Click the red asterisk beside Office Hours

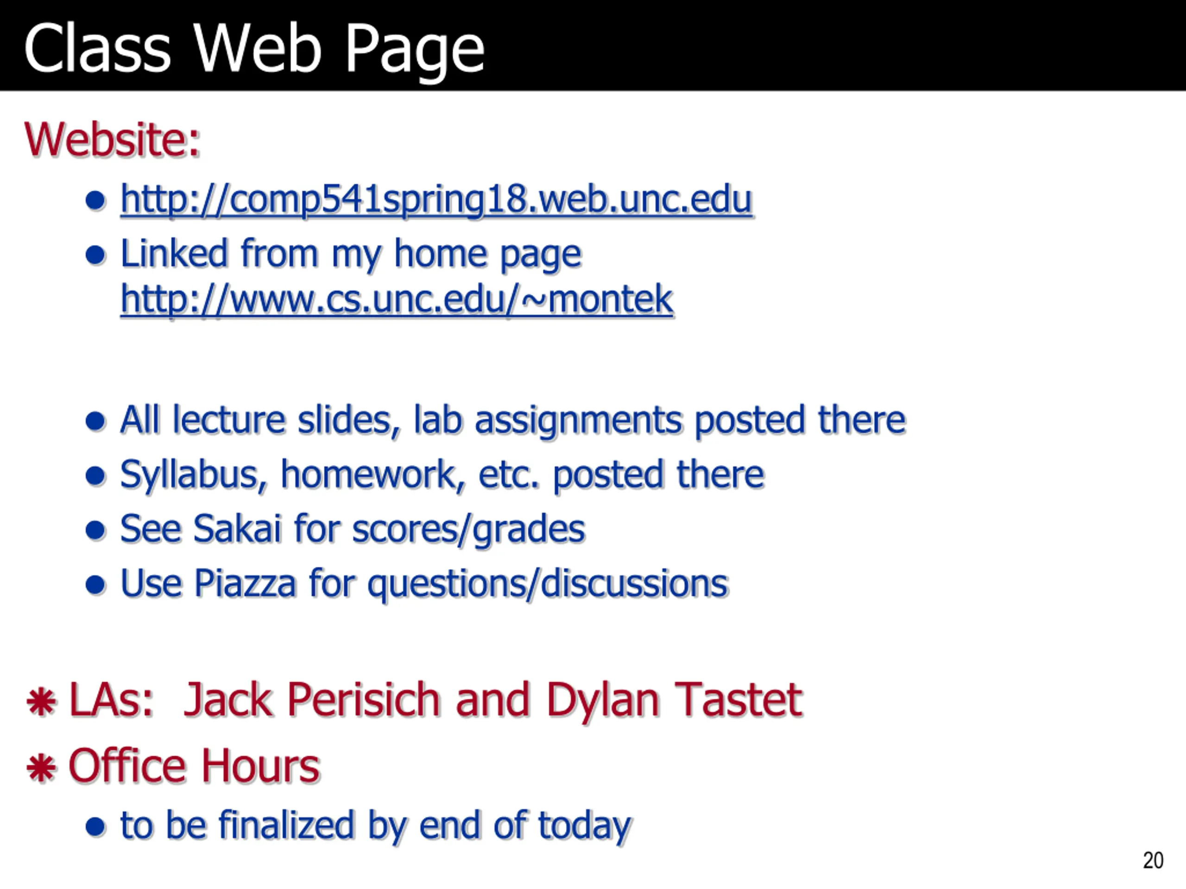tap(41, 769)
